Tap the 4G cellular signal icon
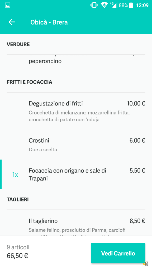 [114, 4]
